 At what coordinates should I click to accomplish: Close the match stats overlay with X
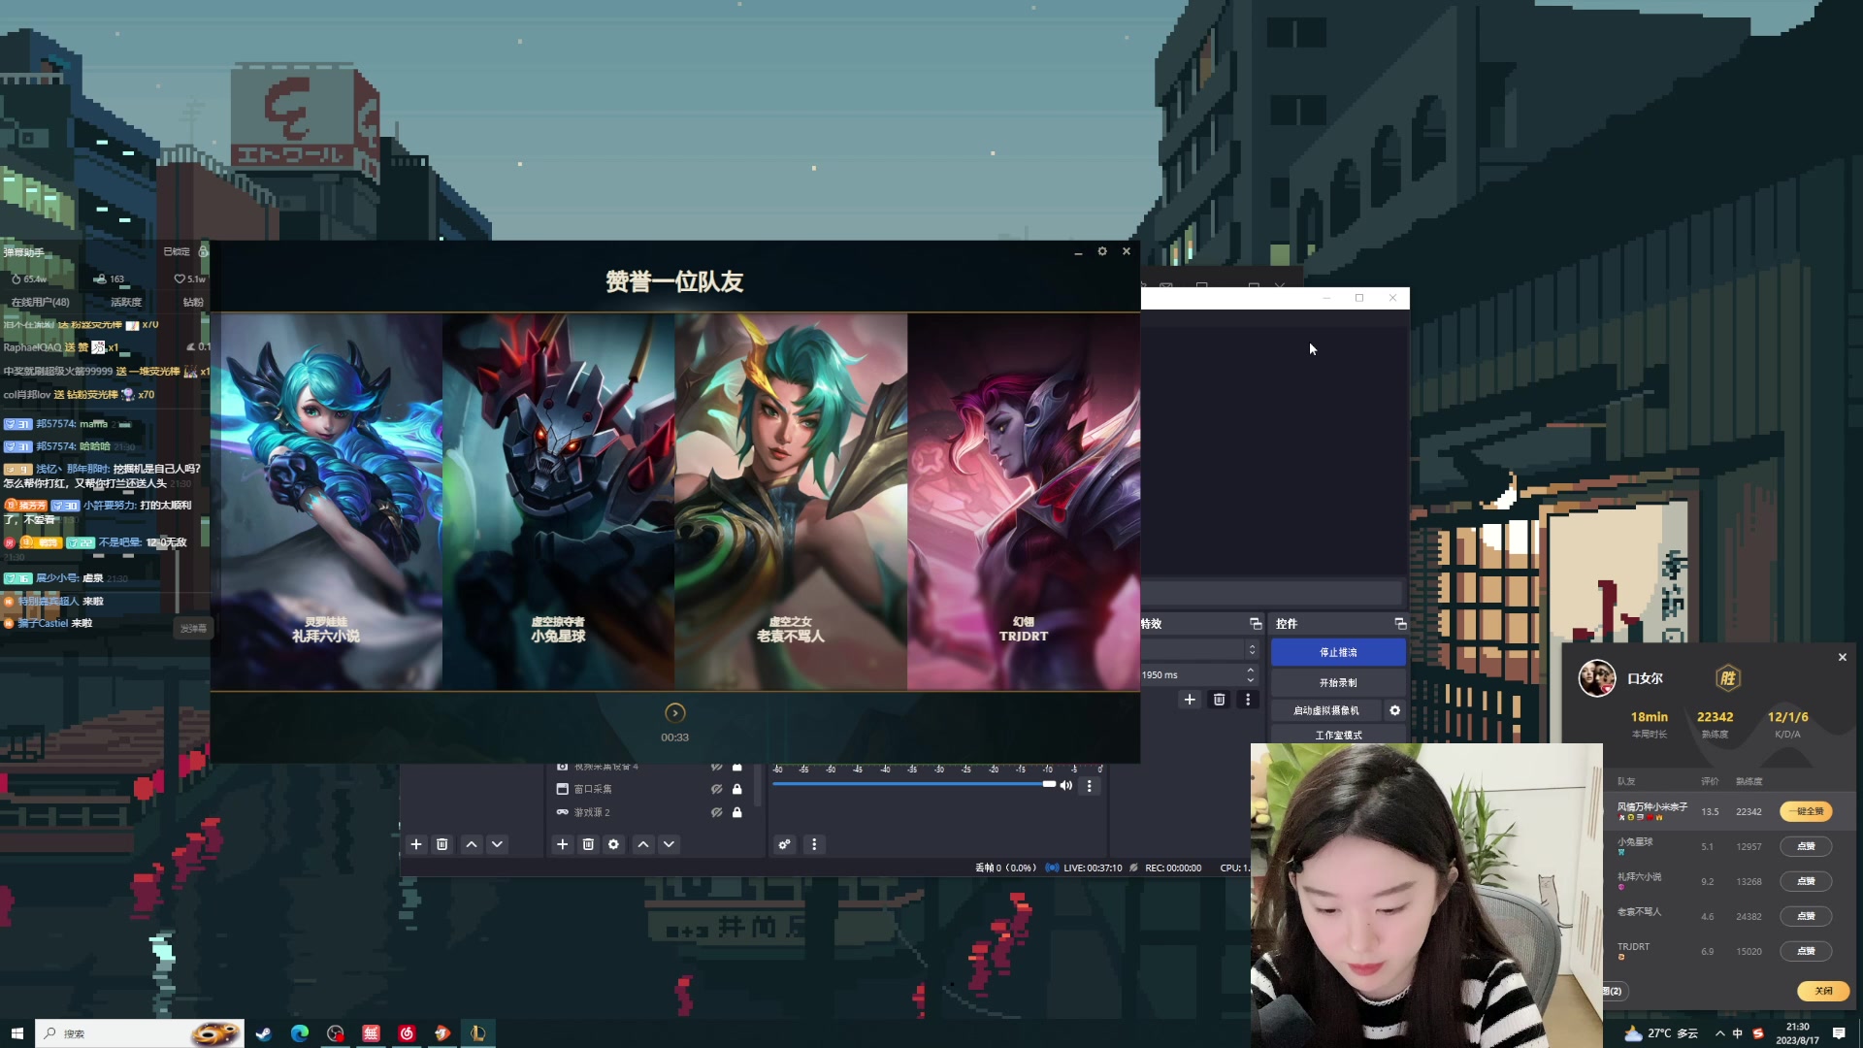coord(1843,657)
